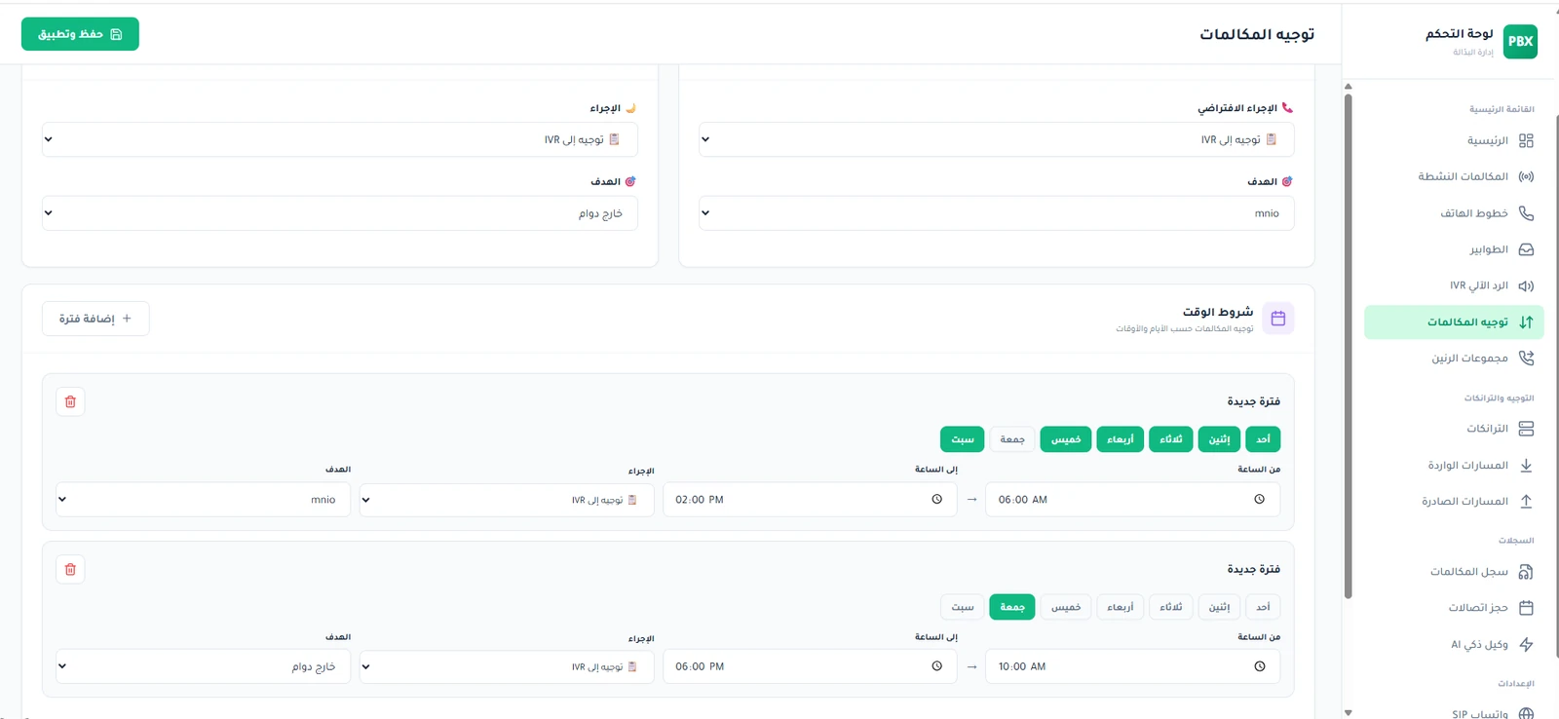Open the الرد الآلي IVR speaker icon
Viewport: 1559px width, 719px height.
1526,285
